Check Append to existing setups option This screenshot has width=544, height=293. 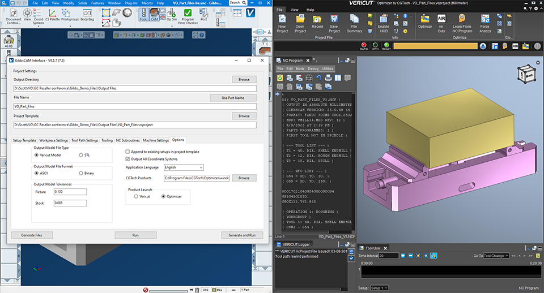point(127,152)
